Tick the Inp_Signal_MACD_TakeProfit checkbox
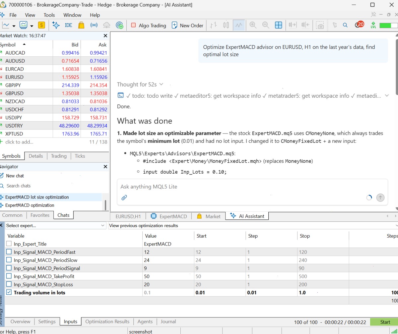The height and width of the screenshot is (334, 398). (9, 276)
